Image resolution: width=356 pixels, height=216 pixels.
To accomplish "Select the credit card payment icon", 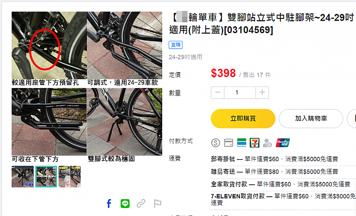I will click(228, 143).
